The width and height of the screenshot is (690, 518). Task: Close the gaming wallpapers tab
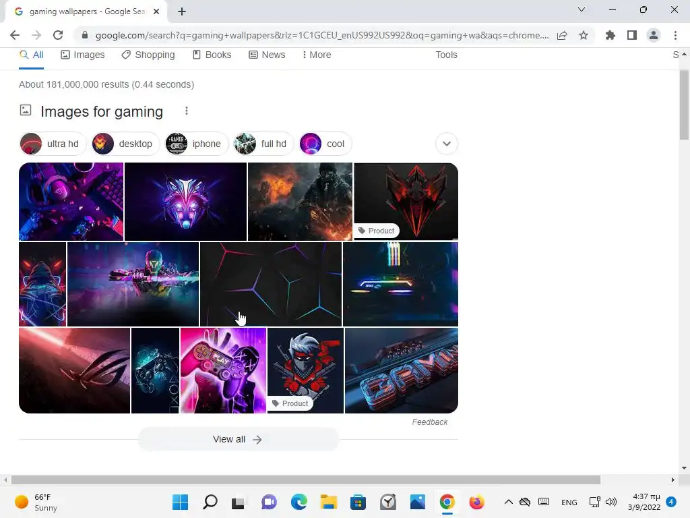click(156, 11)
